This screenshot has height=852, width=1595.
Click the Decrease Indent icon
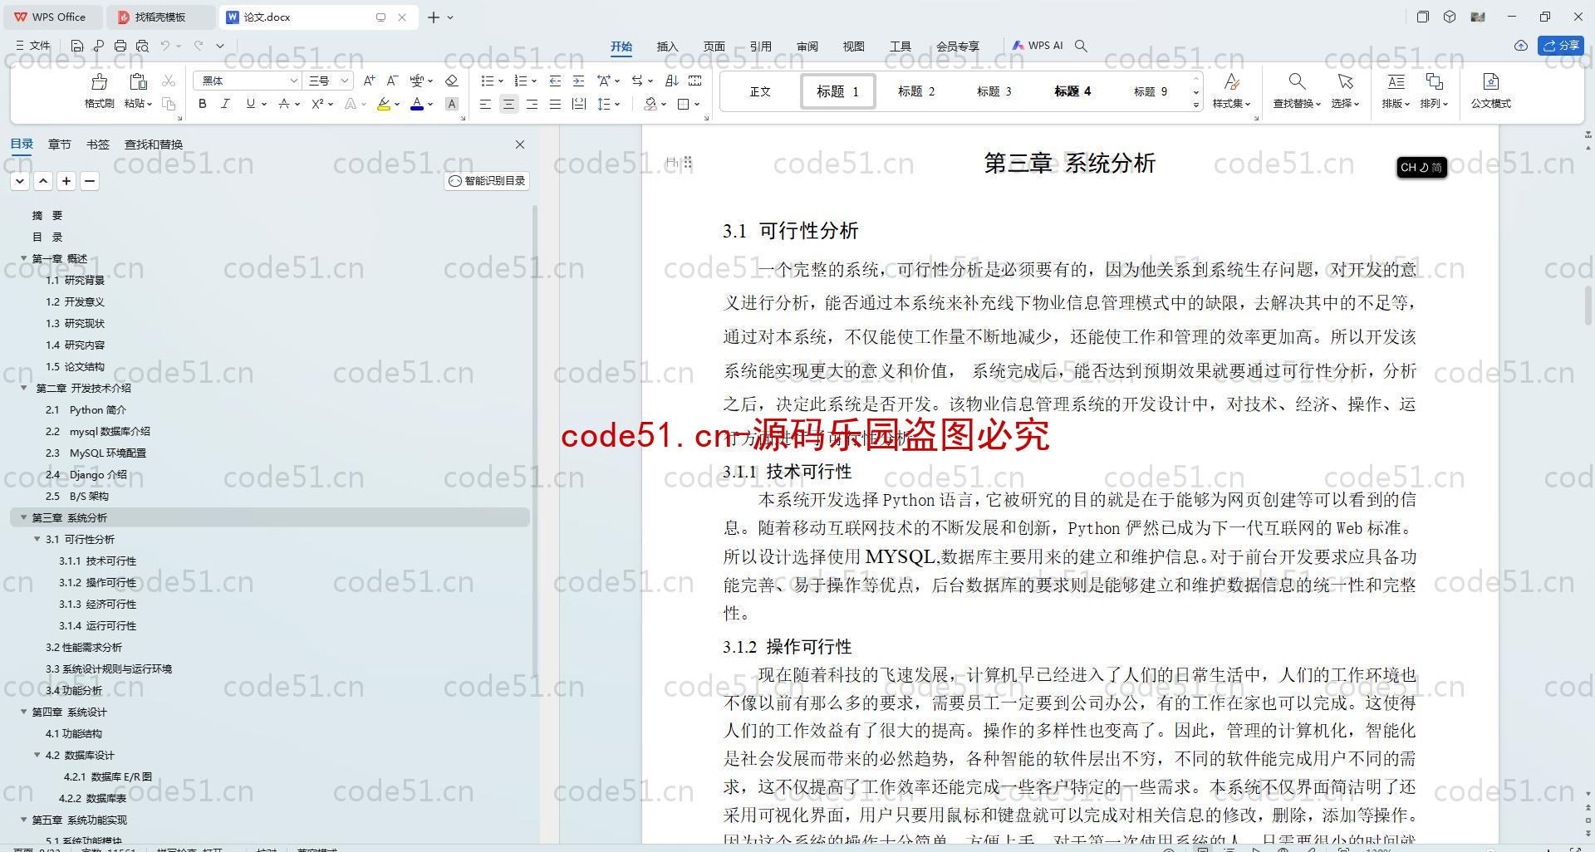(x=555, y=81)
